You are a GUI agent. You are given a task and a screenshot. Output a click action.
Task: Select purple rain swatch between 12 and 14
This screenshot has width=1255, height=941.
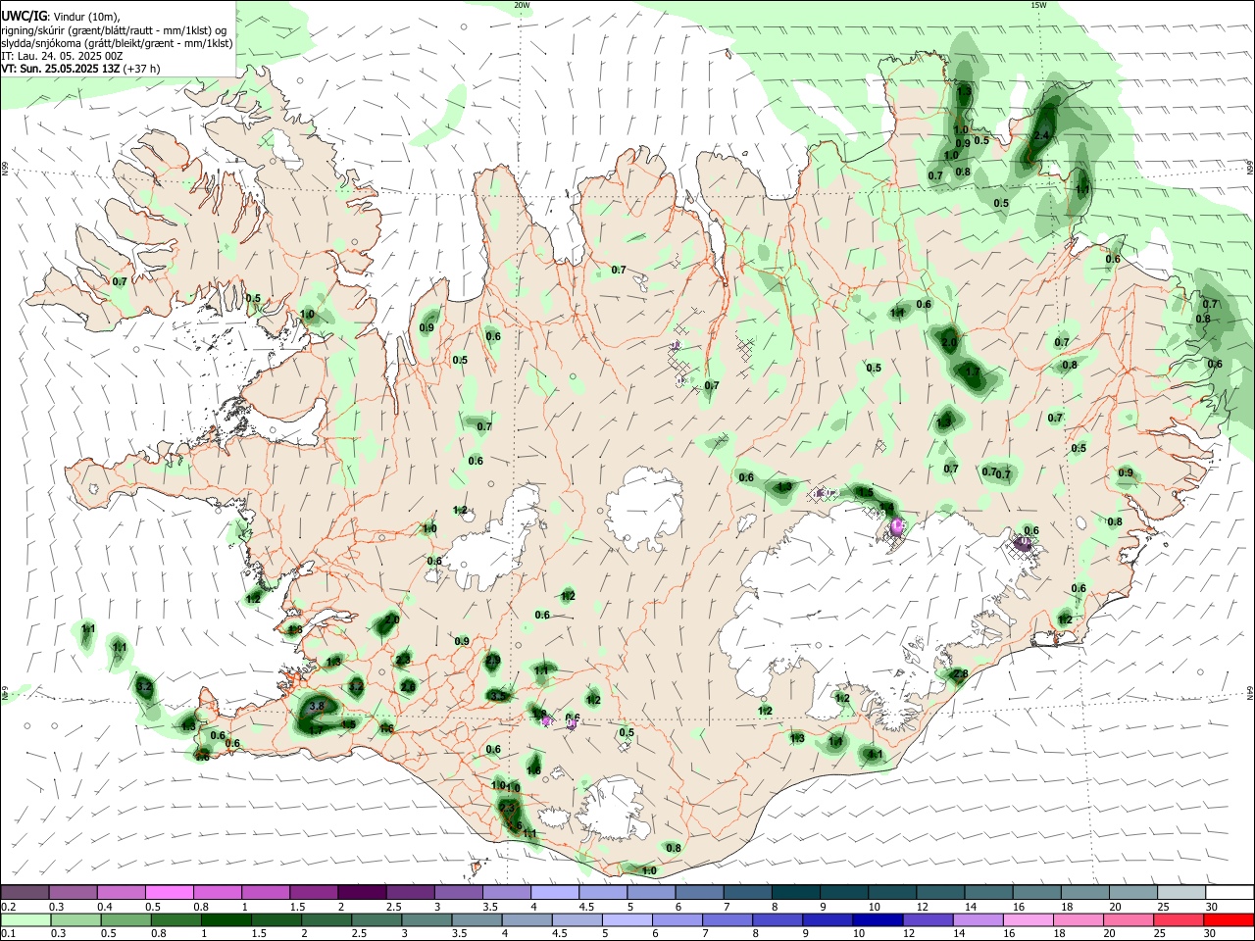coord(929,920)
